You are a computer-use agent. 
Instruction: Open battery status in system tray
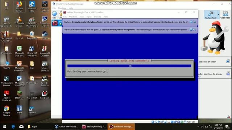point(207,127)
